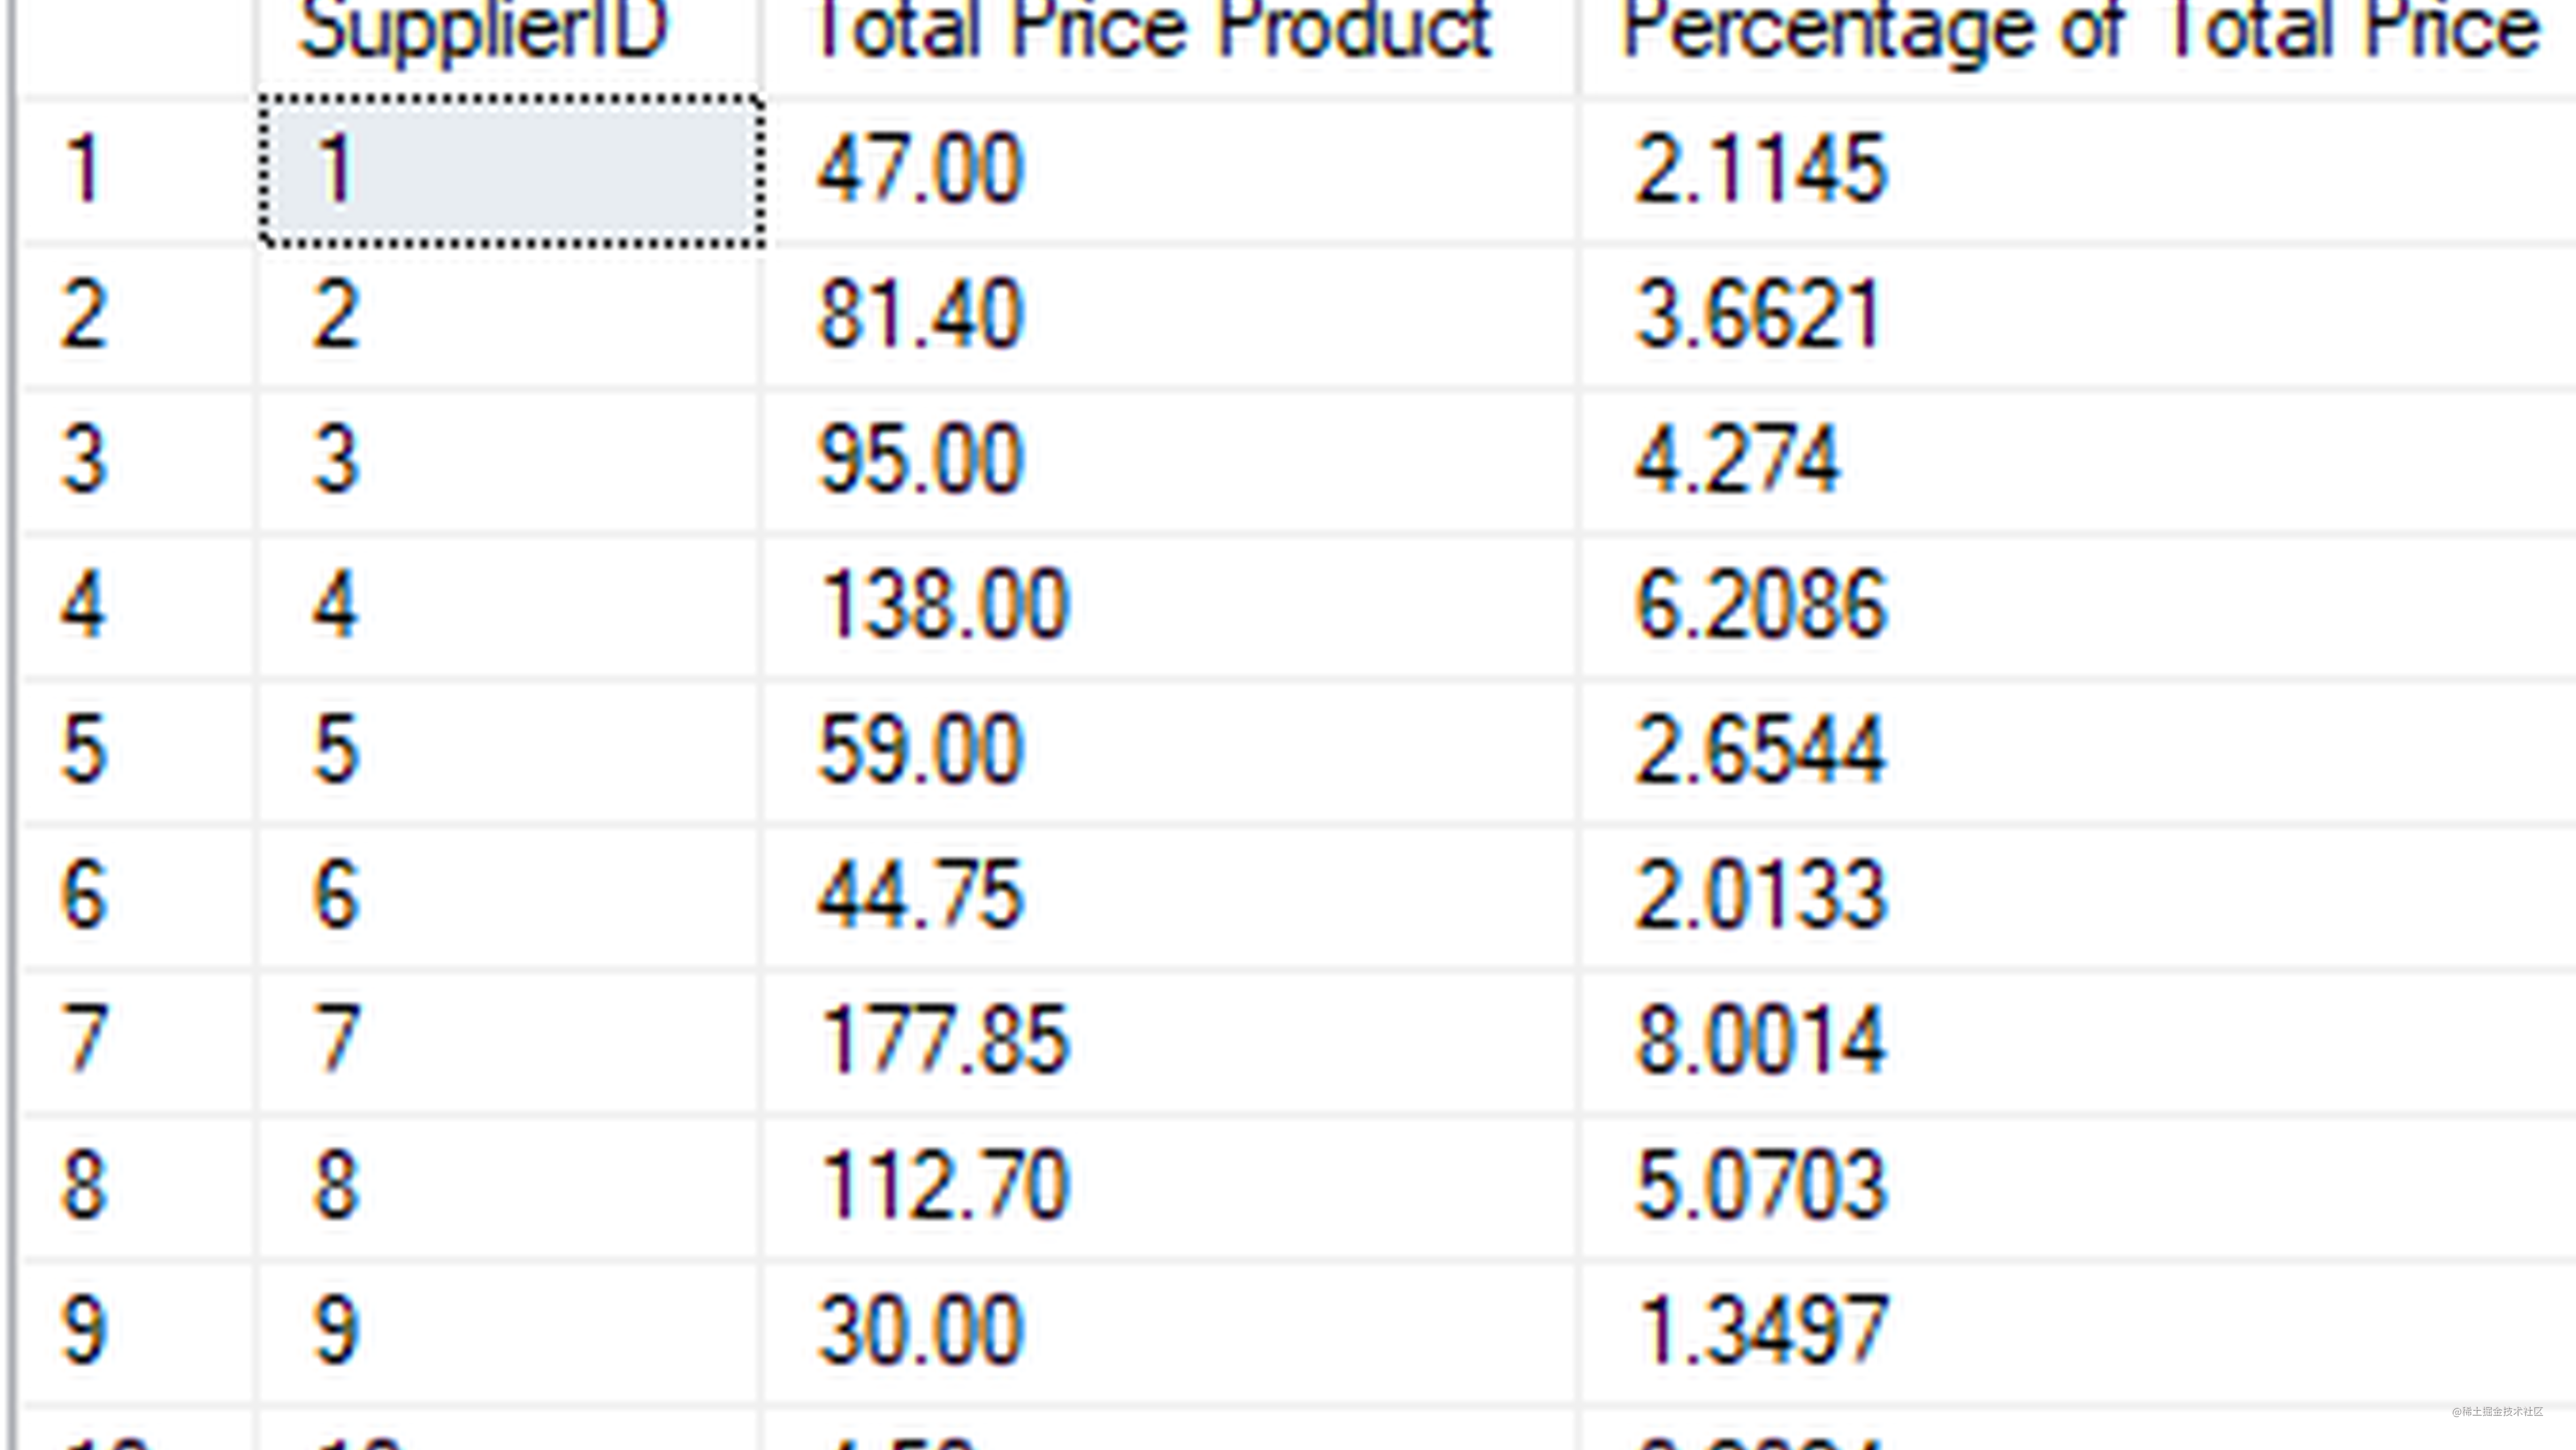Select the highlighted SupplierID cell 1

coord(511,171)
